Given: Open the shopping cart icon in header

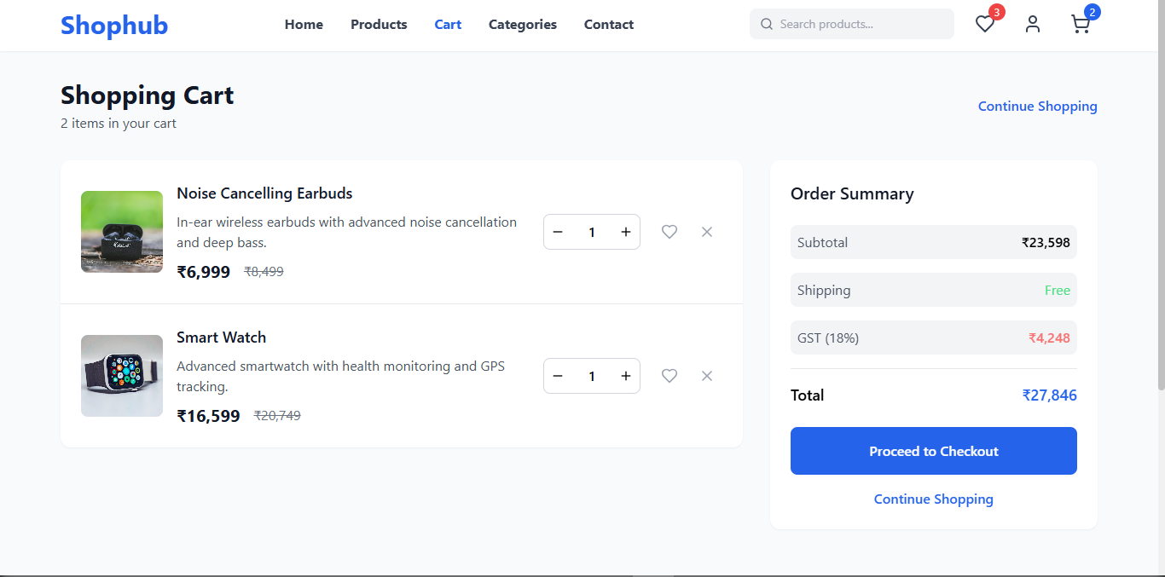Looking at the screenshot, I should [1081, 25].
